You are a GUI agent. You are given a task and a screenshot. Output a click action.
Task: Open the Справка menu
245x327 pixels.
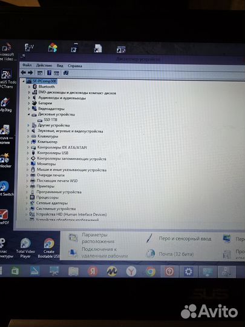74,65
